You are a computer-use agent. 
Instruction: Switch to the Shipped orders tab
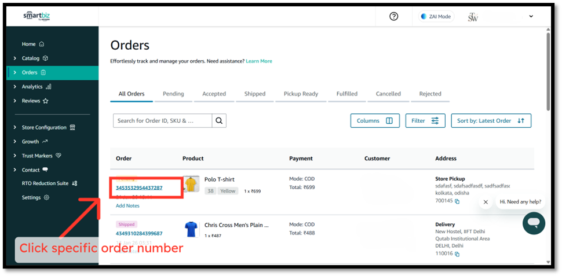pyautogui.click(x=254, y=94)
